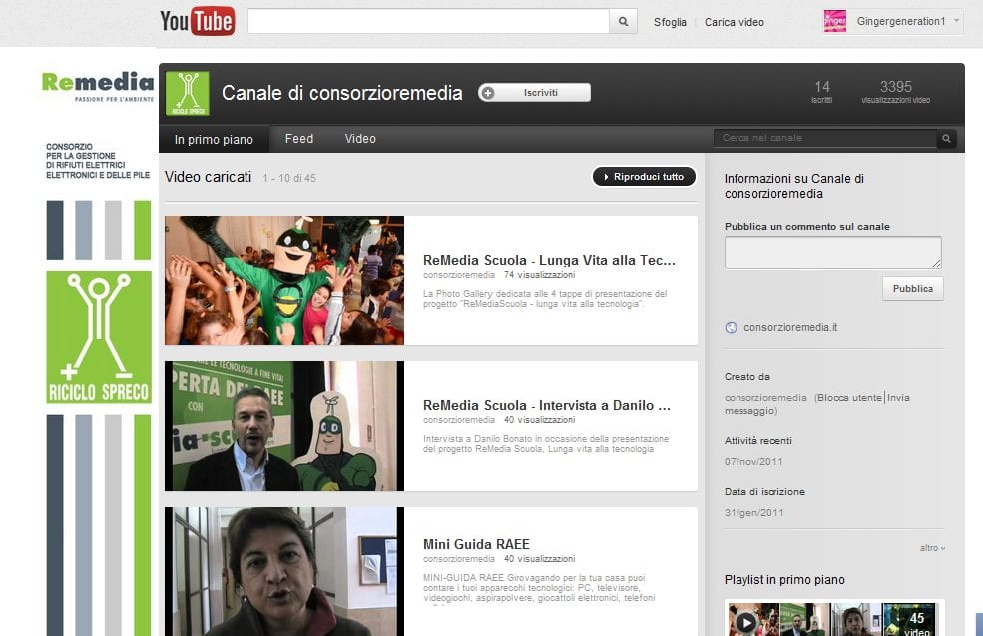Screen dimensions: 983x636
Task: Play all videos with Riproduci tutto
Action: pyautogui.click(x=644, y=177)
